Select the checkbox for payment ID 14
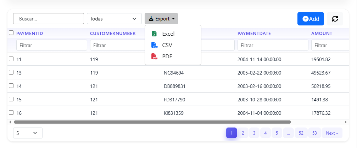 click(x=11, y=85)
